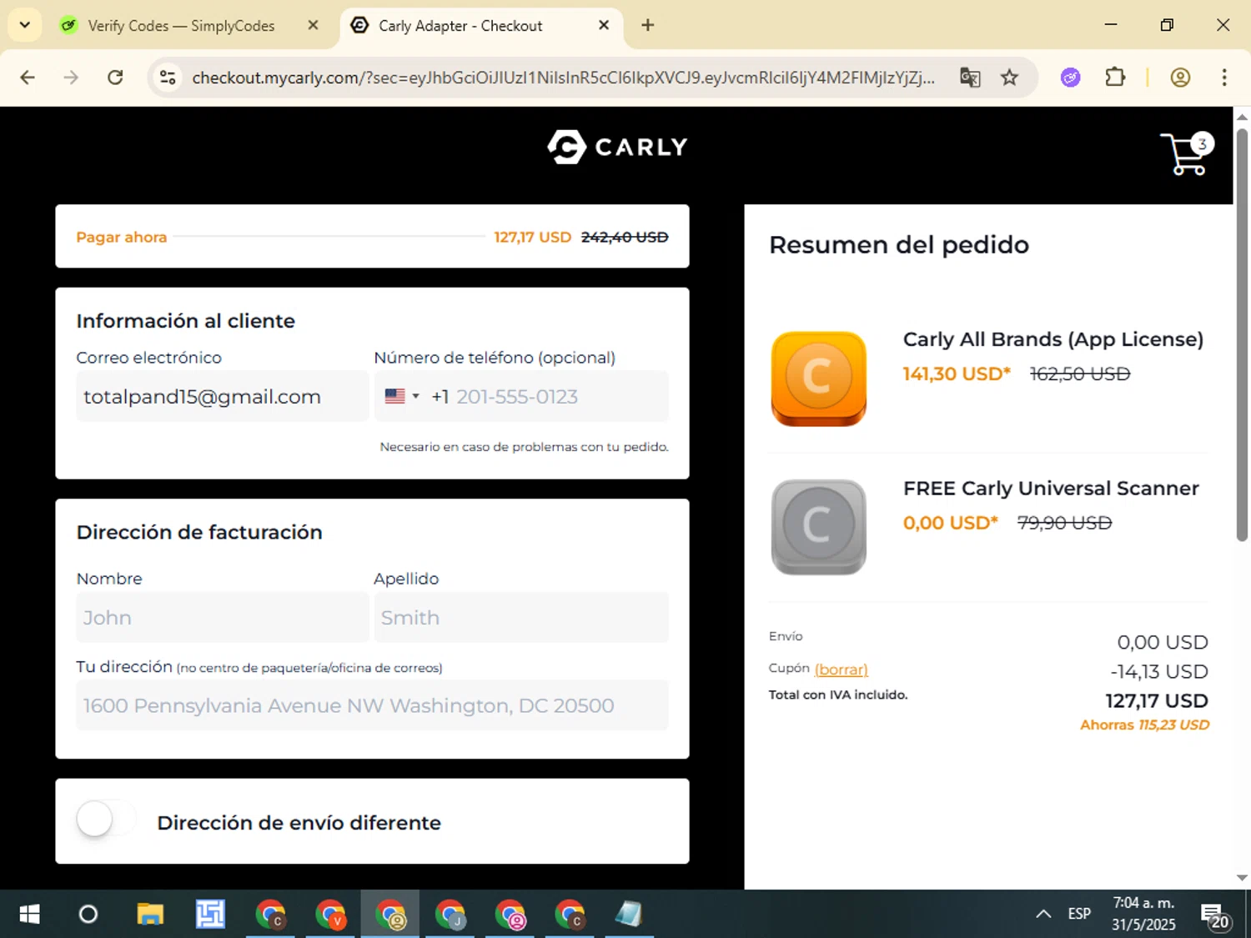Click the address bar URL

point(563,78)
